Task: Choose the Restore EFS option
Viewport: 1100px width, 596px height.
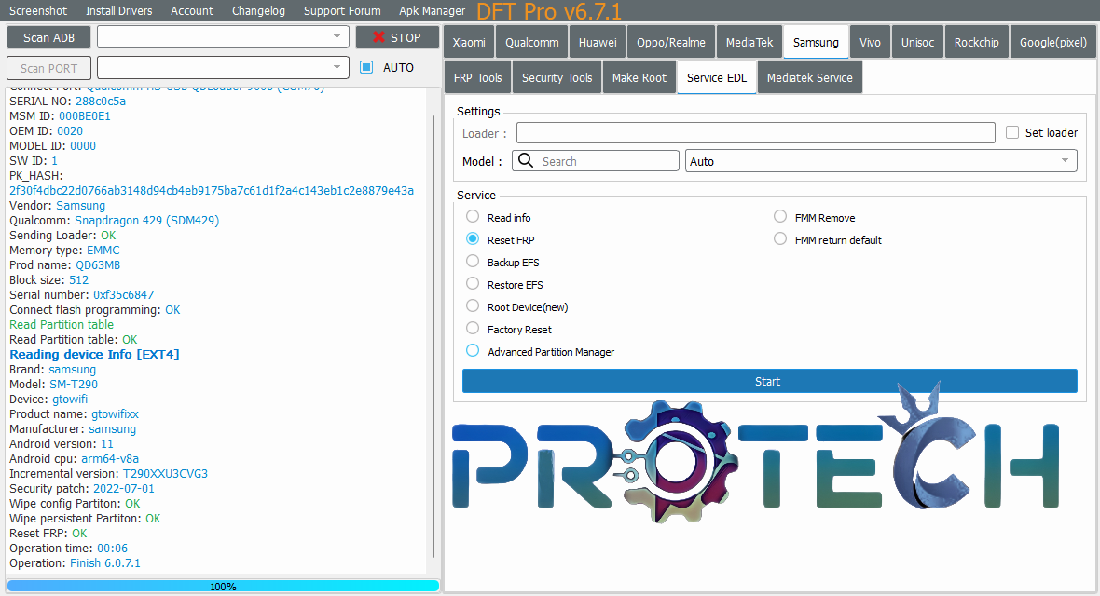Action: pyautogui.click(x=473, y=284)
